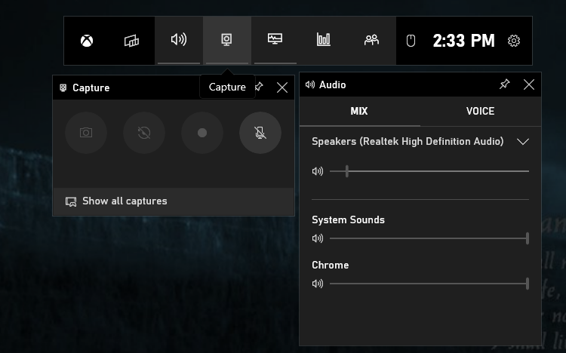Toggle the Capture widget in the Game Bar
The width and height of the screenshot is (566, 353).
(x=226, y=40)
